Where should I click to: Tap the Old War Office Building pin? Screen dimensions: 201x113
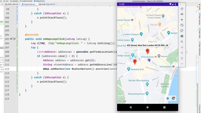point(147,84)
